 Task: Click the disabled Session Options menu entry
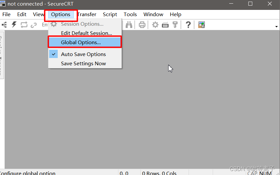(x=85, y=24)
